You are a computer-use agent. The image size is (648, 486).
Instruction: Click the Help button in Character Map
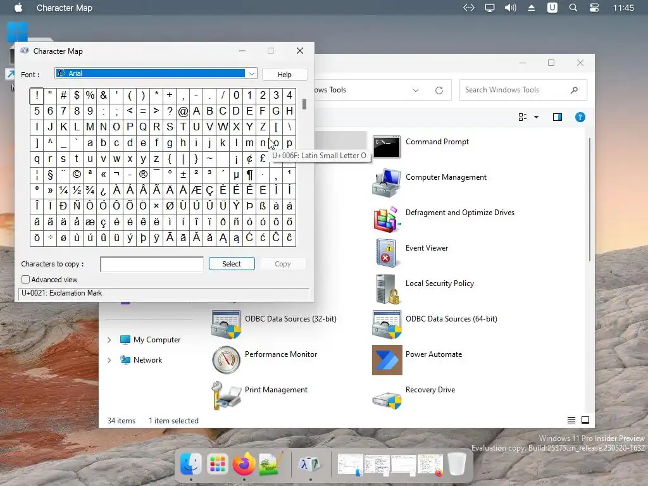[x=285, y=75]
